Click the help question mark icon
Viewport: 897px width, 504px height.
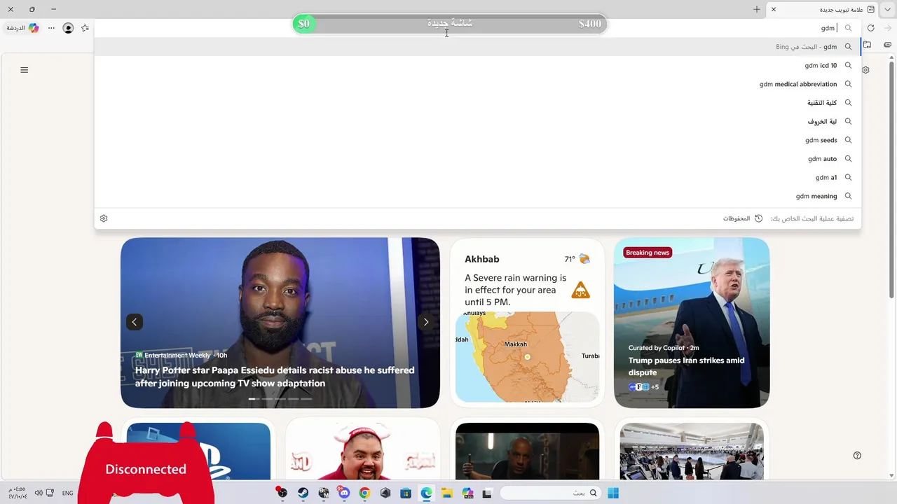(857, 455)
